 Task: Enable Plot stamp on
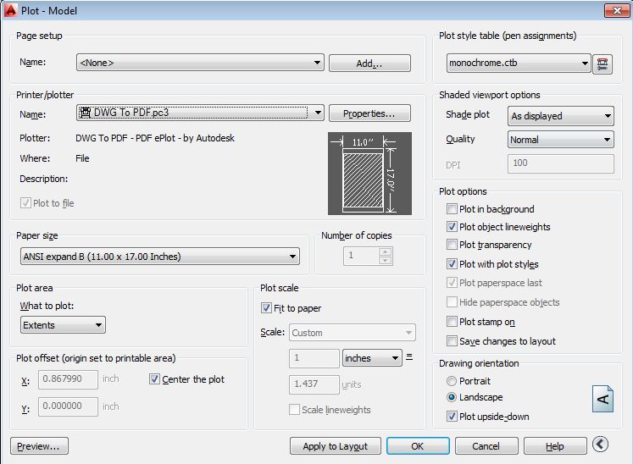[x=452, y=322]
